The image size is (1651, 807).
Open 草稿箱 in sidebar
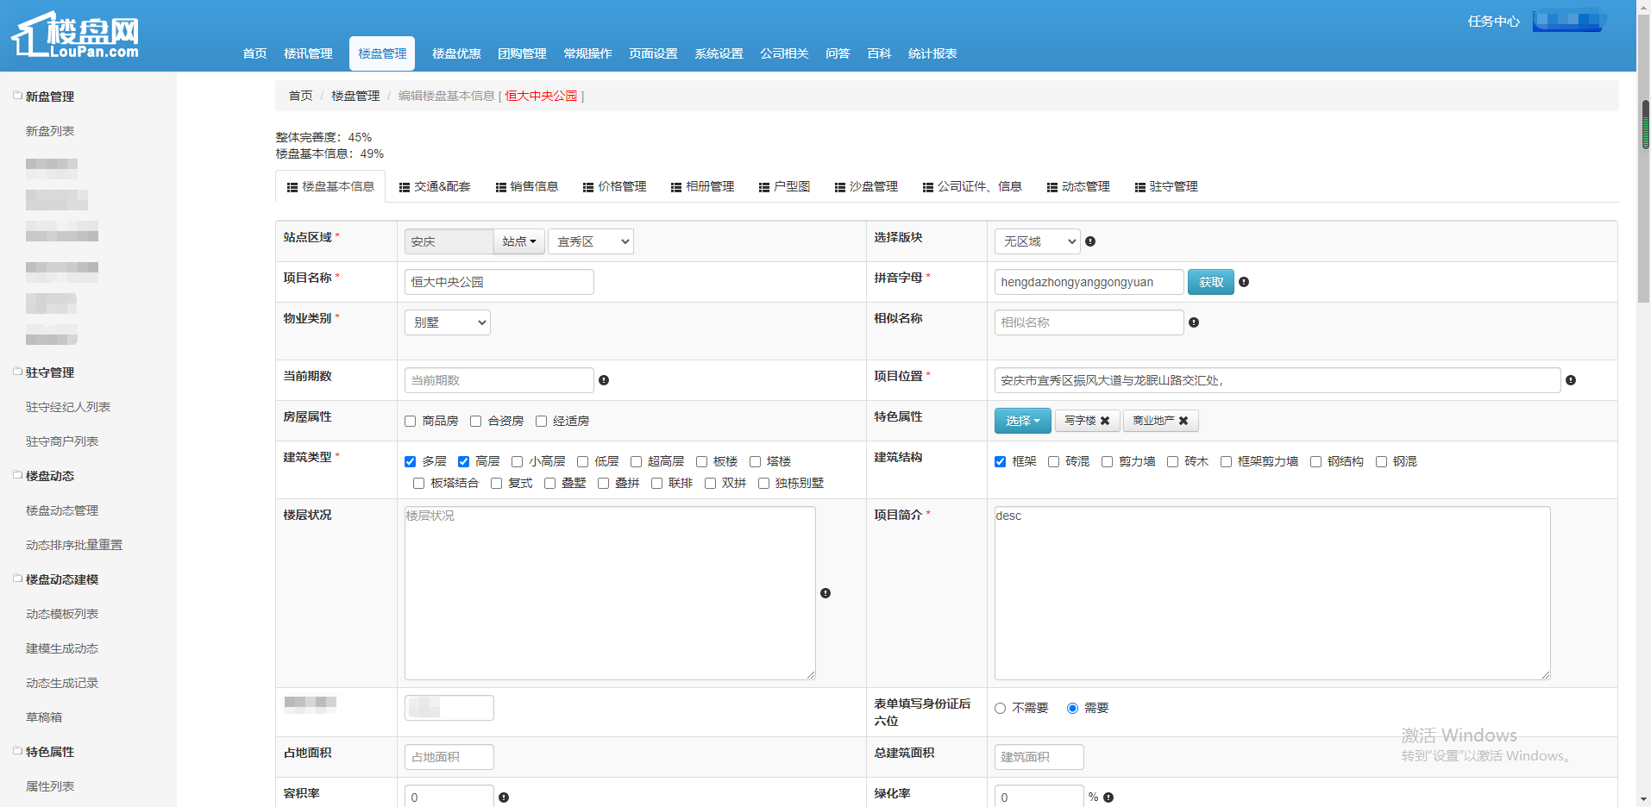pos(44,717)
